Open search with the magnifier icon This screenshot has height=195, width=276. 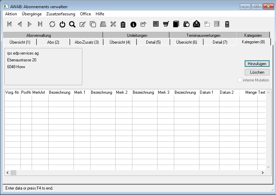[x=72, y=24]
